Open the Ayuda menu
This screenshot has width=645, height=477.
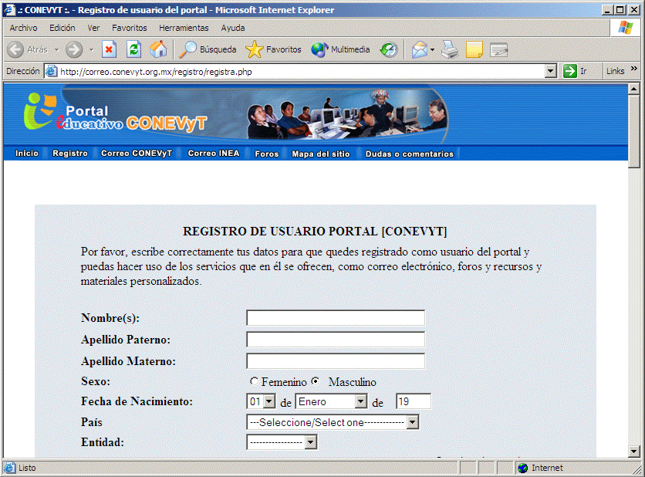pyautogui.click(x=233, y=28)
